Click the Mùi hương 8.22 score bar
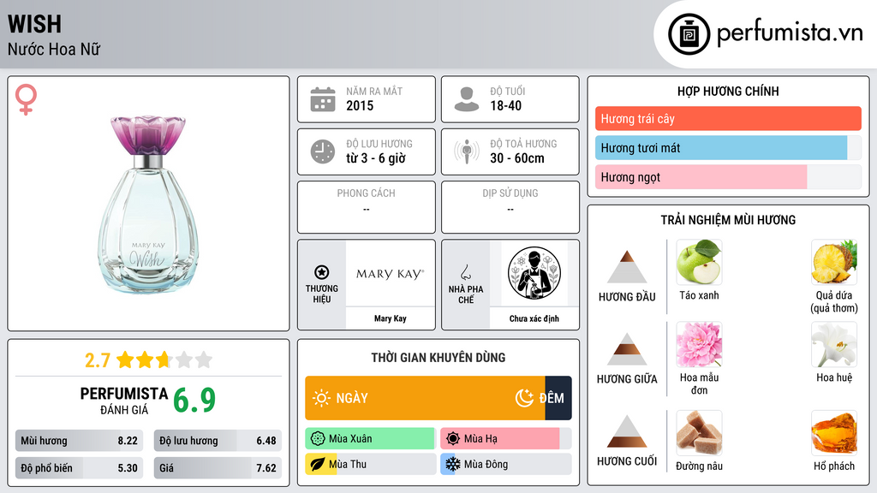The width and height of the screenshot is (877, 493). 79,441
